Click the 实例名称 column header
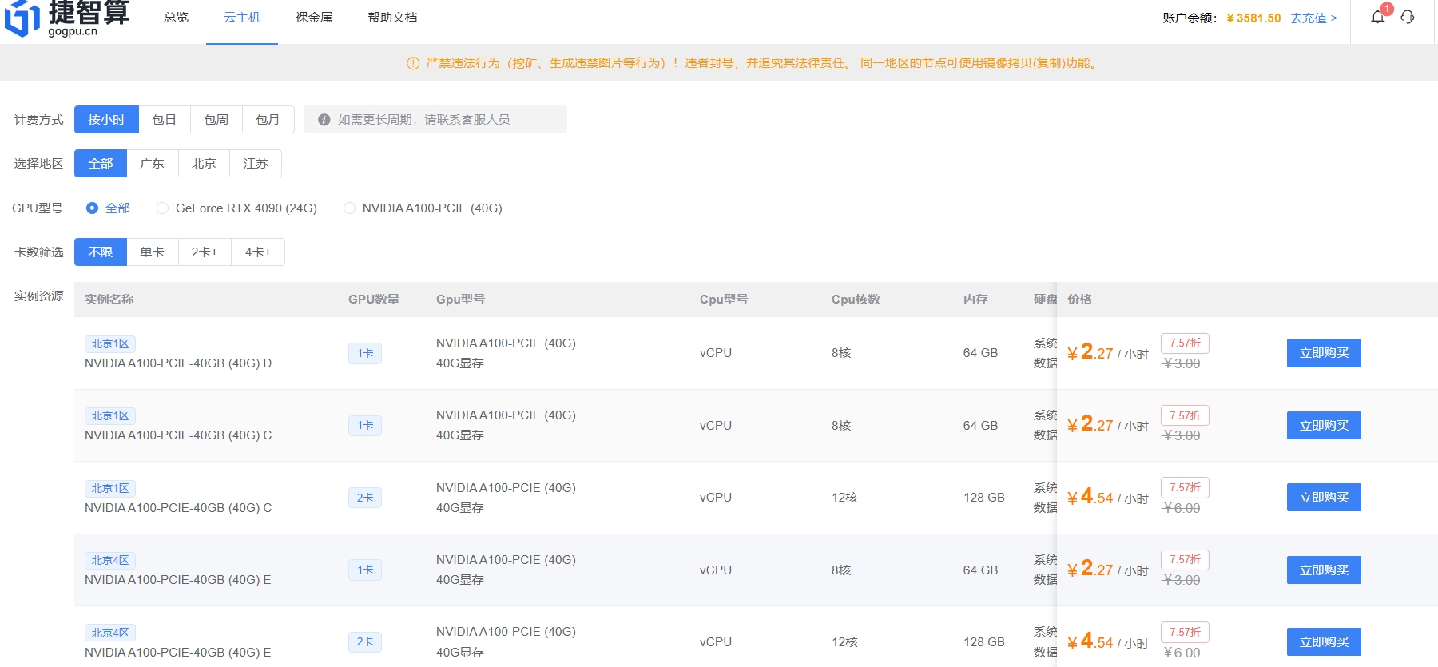The width and height of the screenshot is (1438, 667). pos(109,300)
